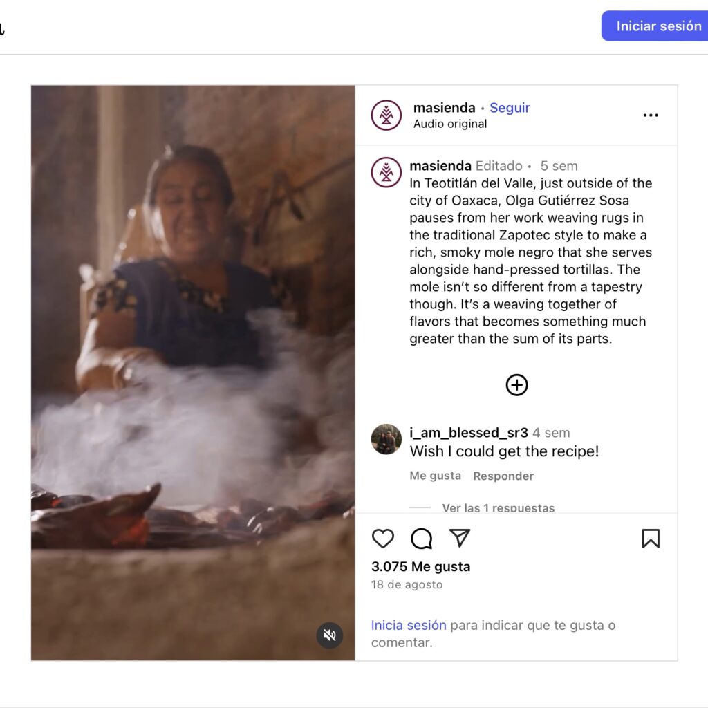Screen dimensions: 708x708
Task: Follow masienda with the Seguir button
Action: point(510,108)
